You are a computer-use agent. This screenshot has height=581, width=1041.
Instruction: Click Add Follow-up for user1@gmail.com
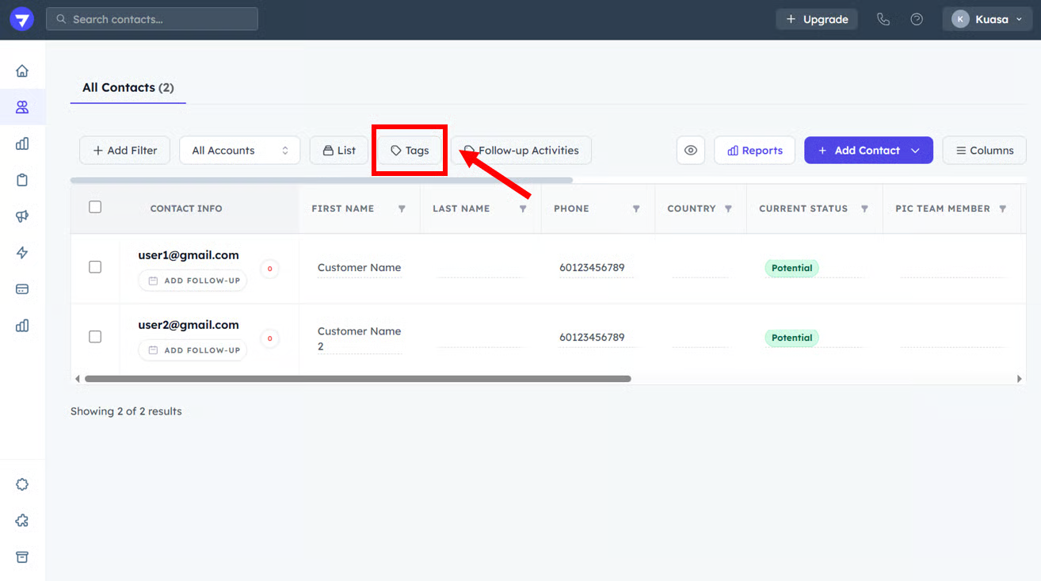tap(193, 281)
